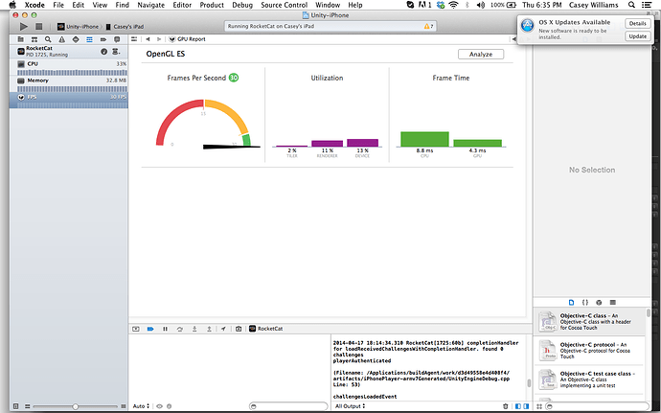Capture OpenGL ES frame camera icon

click(x=239, y=329)
